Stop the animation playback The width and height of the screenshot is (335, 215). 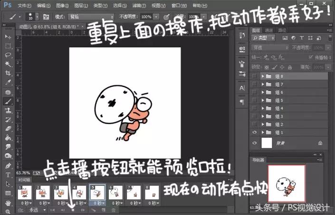point(73,210)
